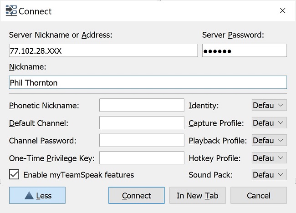
Task: Focus the Server Nickname or Address field
Action: [x=103, y=51]
